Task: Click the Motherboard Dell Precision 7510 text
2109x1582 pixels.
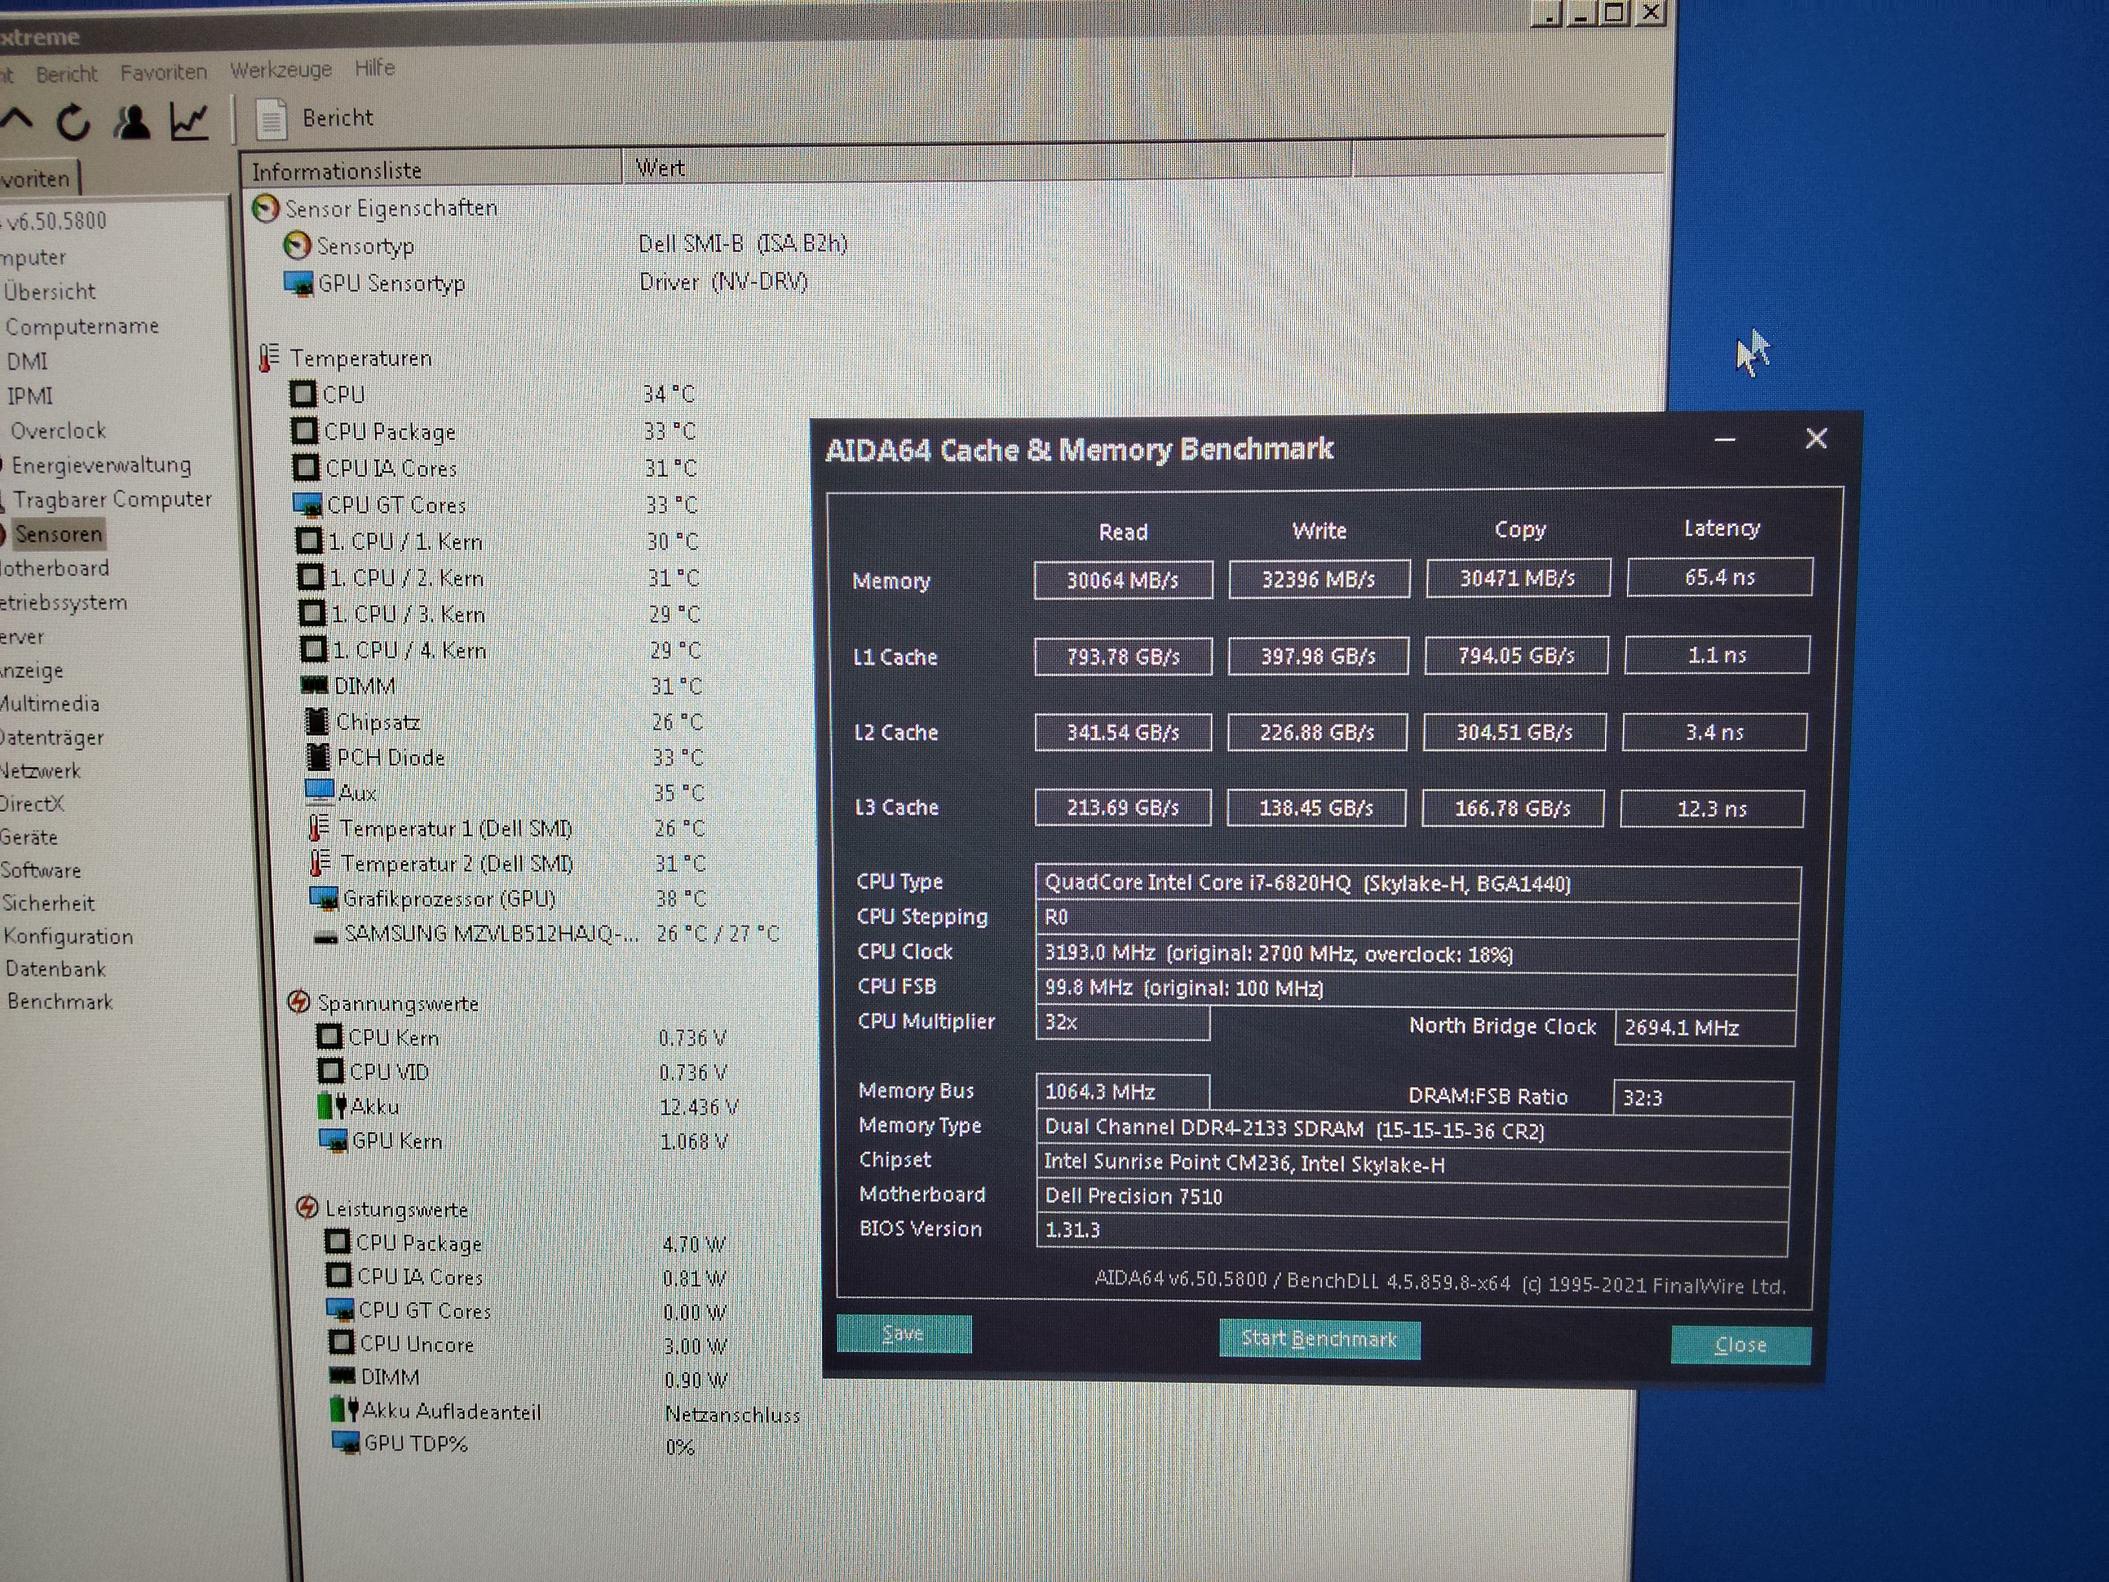Action: (x=1133, y=1196)
